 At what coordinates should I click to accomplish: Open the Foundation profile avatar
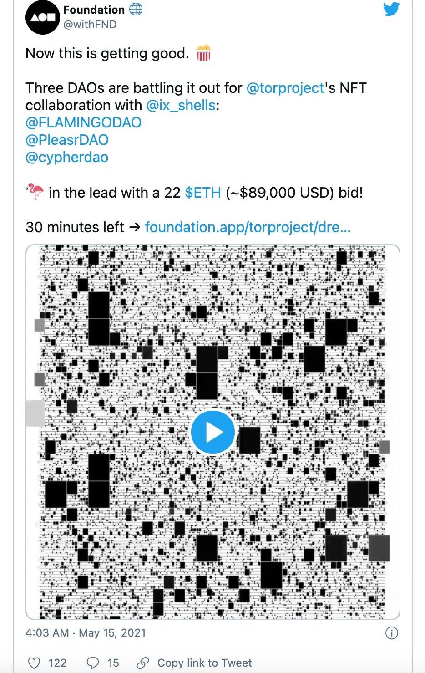(43, 17)
